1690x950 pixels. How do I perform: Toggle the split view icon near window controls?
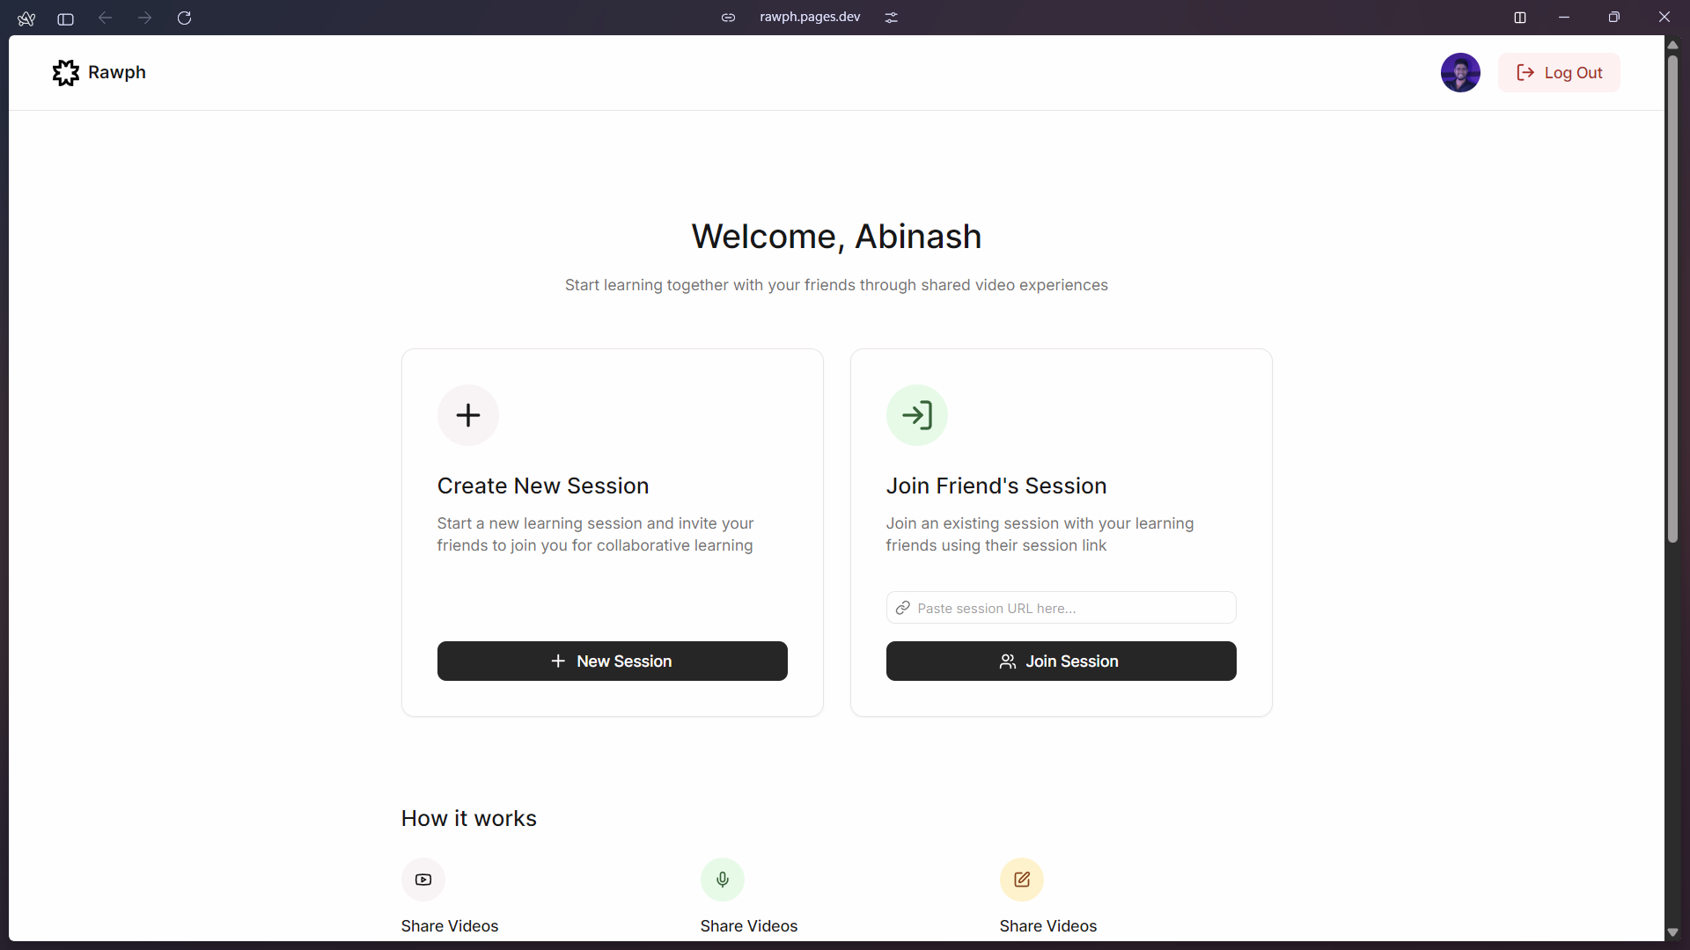[x=1520, y=17]
